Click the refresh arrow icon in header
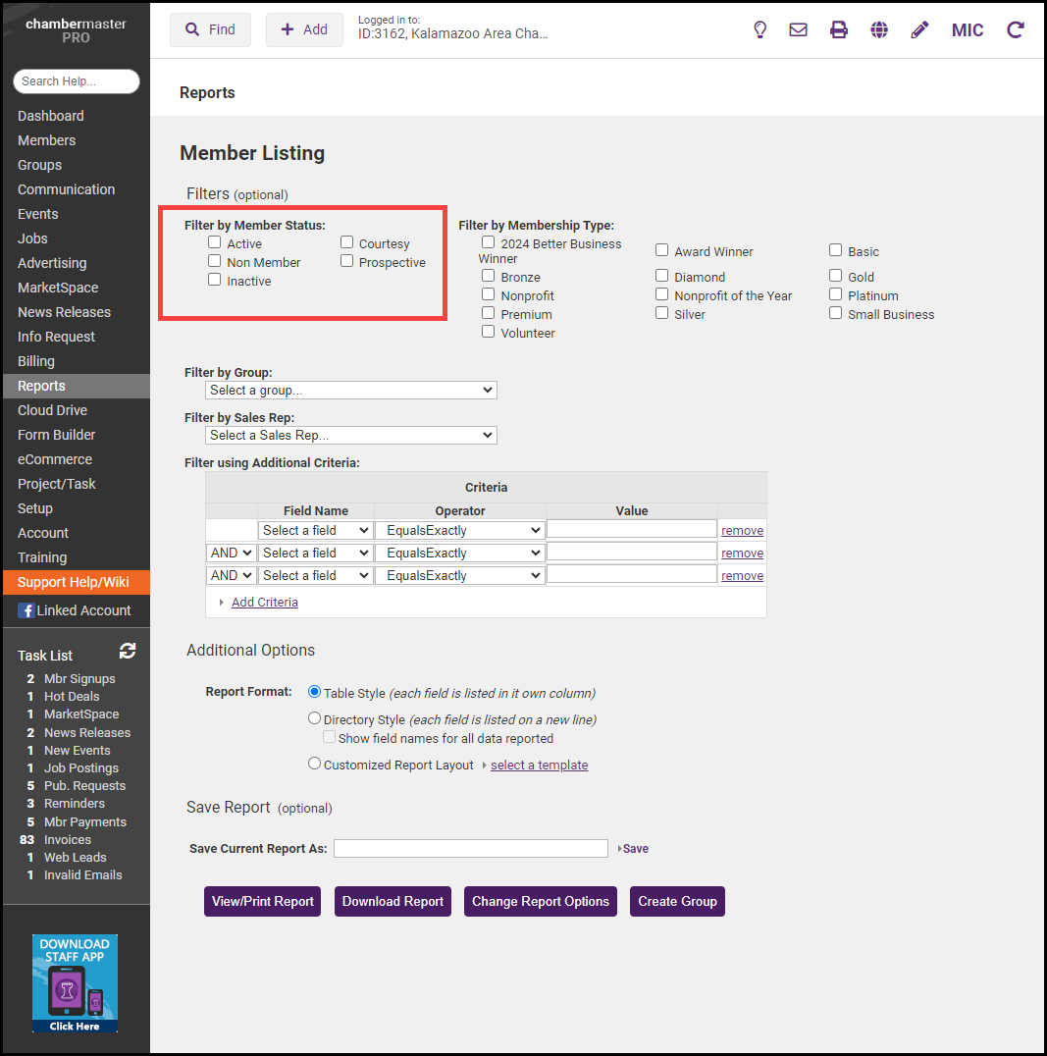 click(x=1016, y=29)
